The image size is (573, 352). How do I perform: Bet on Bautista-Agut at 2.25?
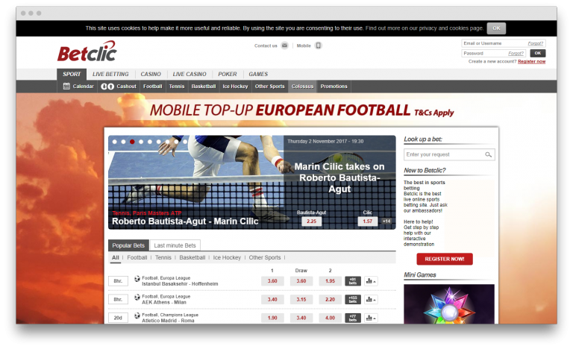311,221
